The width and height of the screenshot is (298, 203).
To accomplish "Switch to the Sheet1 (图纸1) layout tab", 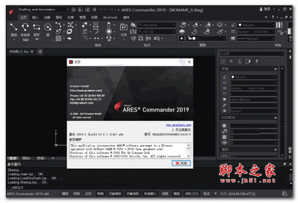I will tap(26, 158).
